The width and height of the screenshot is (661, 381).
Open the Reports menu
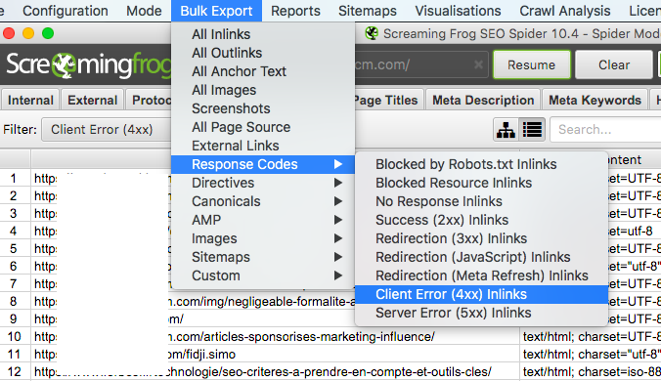click(x=295, y=11)
